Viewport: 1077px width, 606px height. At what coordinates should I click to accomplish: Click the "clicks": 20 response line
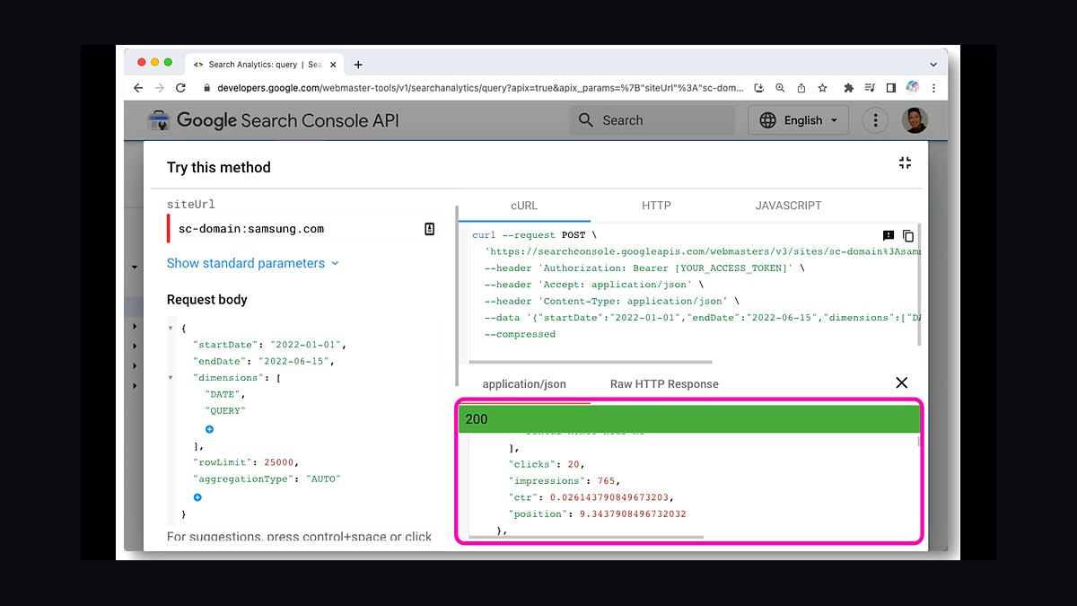pyautogui.click(x=547, y=464)
